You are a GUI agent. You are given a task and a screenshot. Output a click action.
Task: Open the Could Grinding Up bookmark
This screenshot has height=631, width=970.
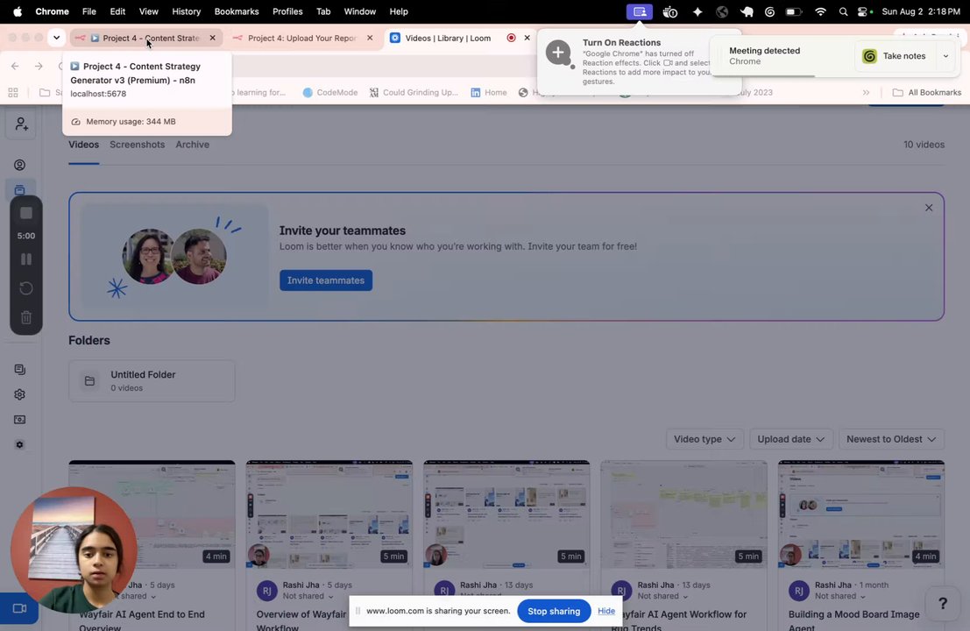(x=414, y=92)
